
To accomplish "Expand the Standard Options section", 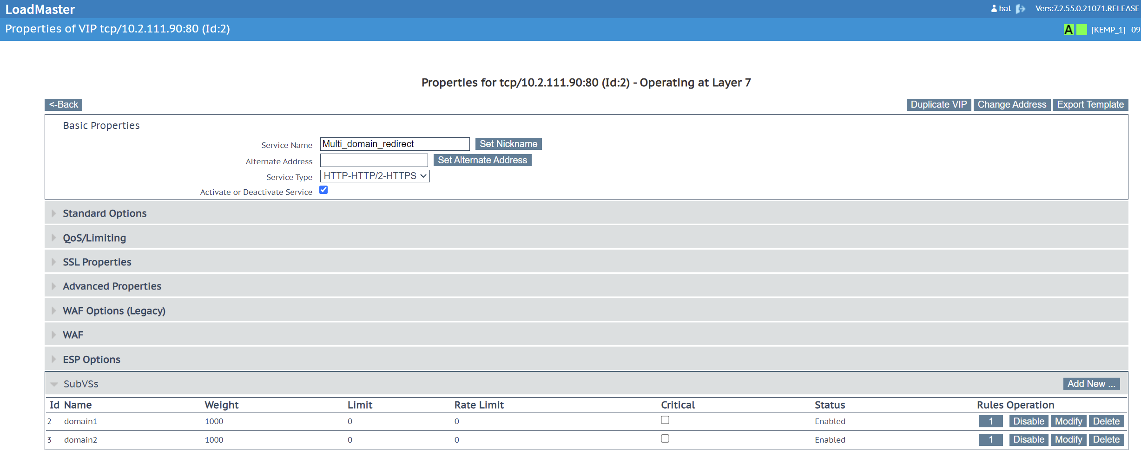I will click(x=587, y=213).
